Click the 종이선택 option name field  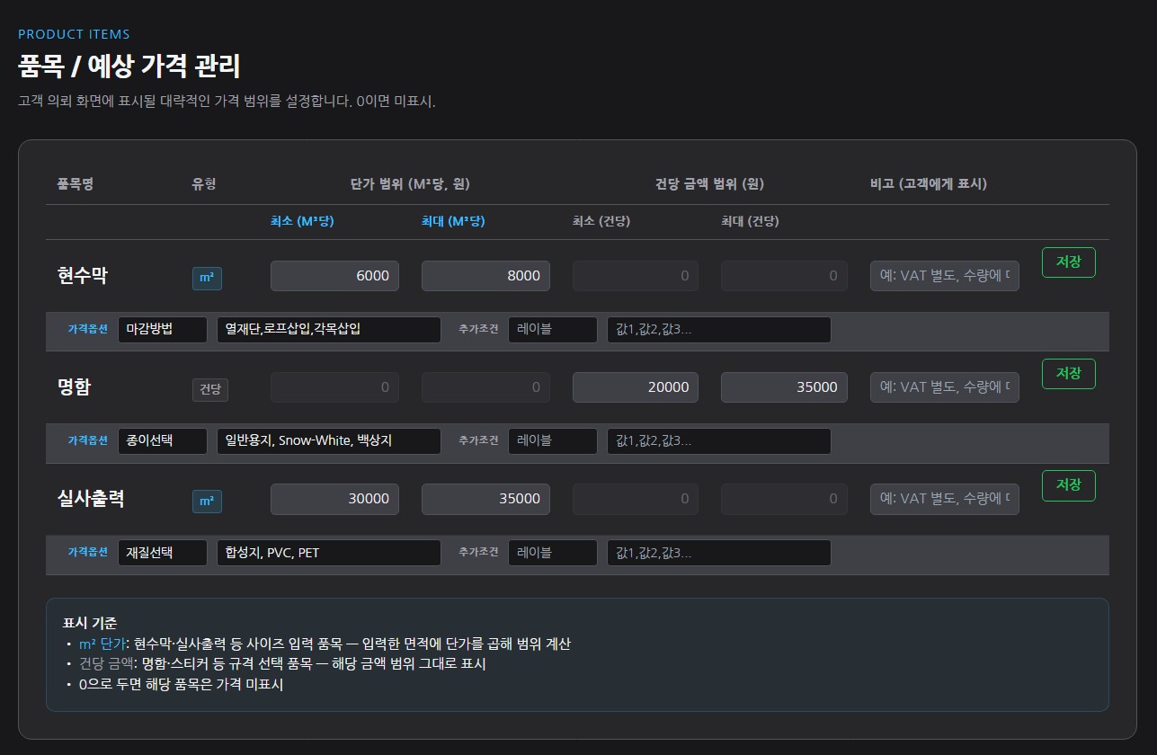[x=163, y=441]
